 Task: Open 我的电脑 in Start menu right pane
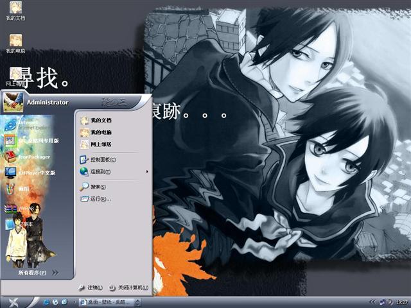point(96,132)
